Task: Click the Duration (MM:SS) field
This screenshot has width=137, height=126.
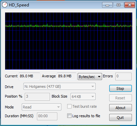Action: (47, 116)
